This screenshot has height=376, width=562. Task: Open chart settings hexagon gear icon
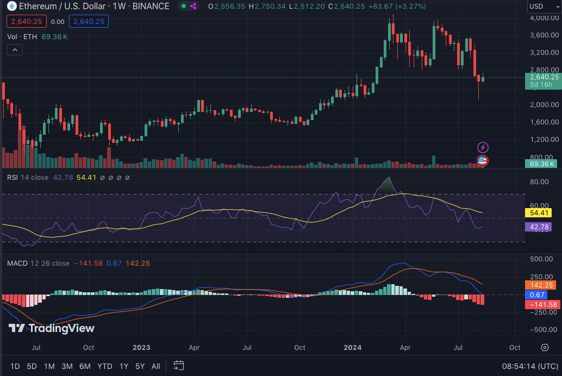click(545, 347)
